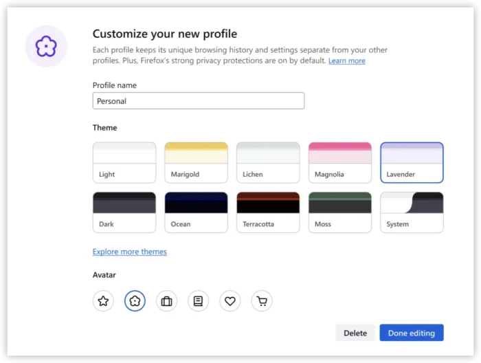Switch to the Magnolia theme
This screenshot has height=363, width=481.
pos(340,162)
